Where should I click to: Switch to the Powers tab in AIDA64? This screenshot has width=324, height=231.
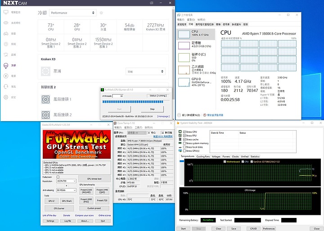tap(226, 157)
